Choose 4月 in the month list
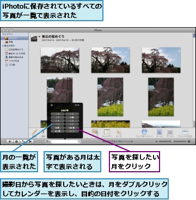Viewport: 196px width, 200px height. [x=72, y=117]
